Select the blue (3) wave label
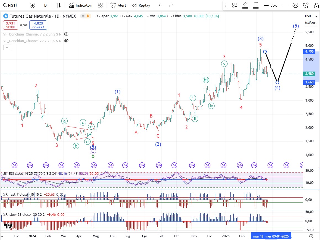The image size is (320, 240). 260,39
